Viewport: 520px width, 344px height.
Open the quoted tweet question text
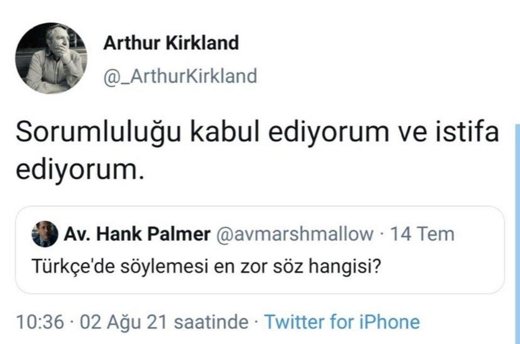pyautogui.click(x=206, y=266)
